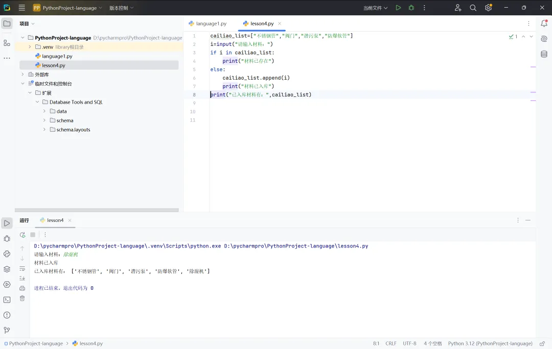Jump to previous highlighted problem arrow
This screenshot has height=349, width=552.
[x=523, y=37]
